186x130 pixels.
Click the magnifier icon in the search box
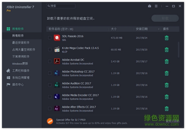(49, 6)
